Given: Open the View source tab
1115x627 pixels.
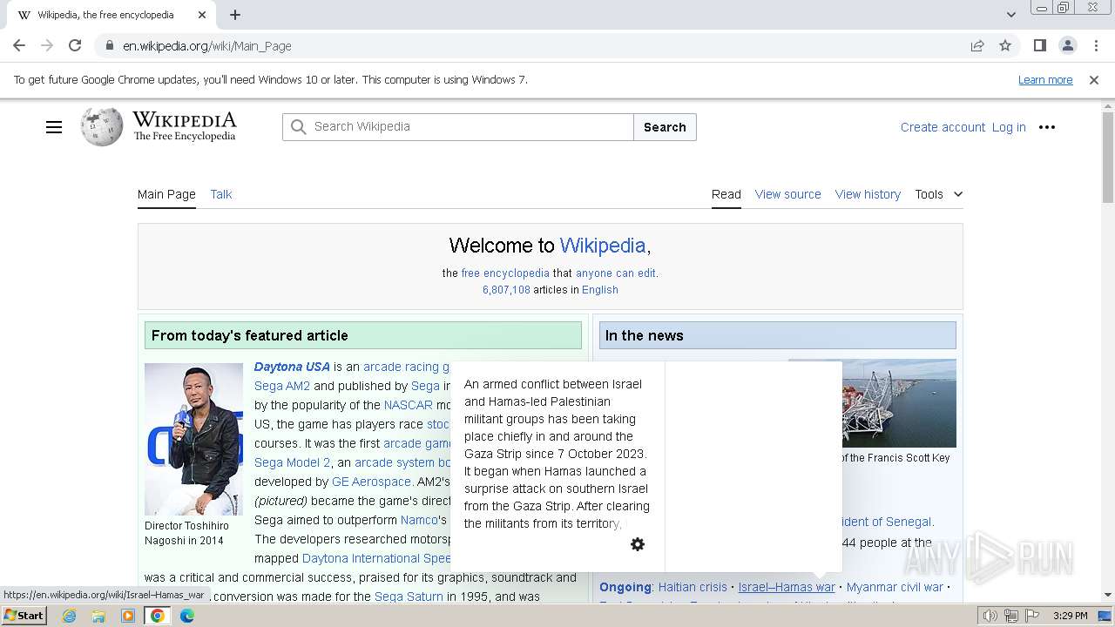Looking at the screenshot, I should [788, 194].
